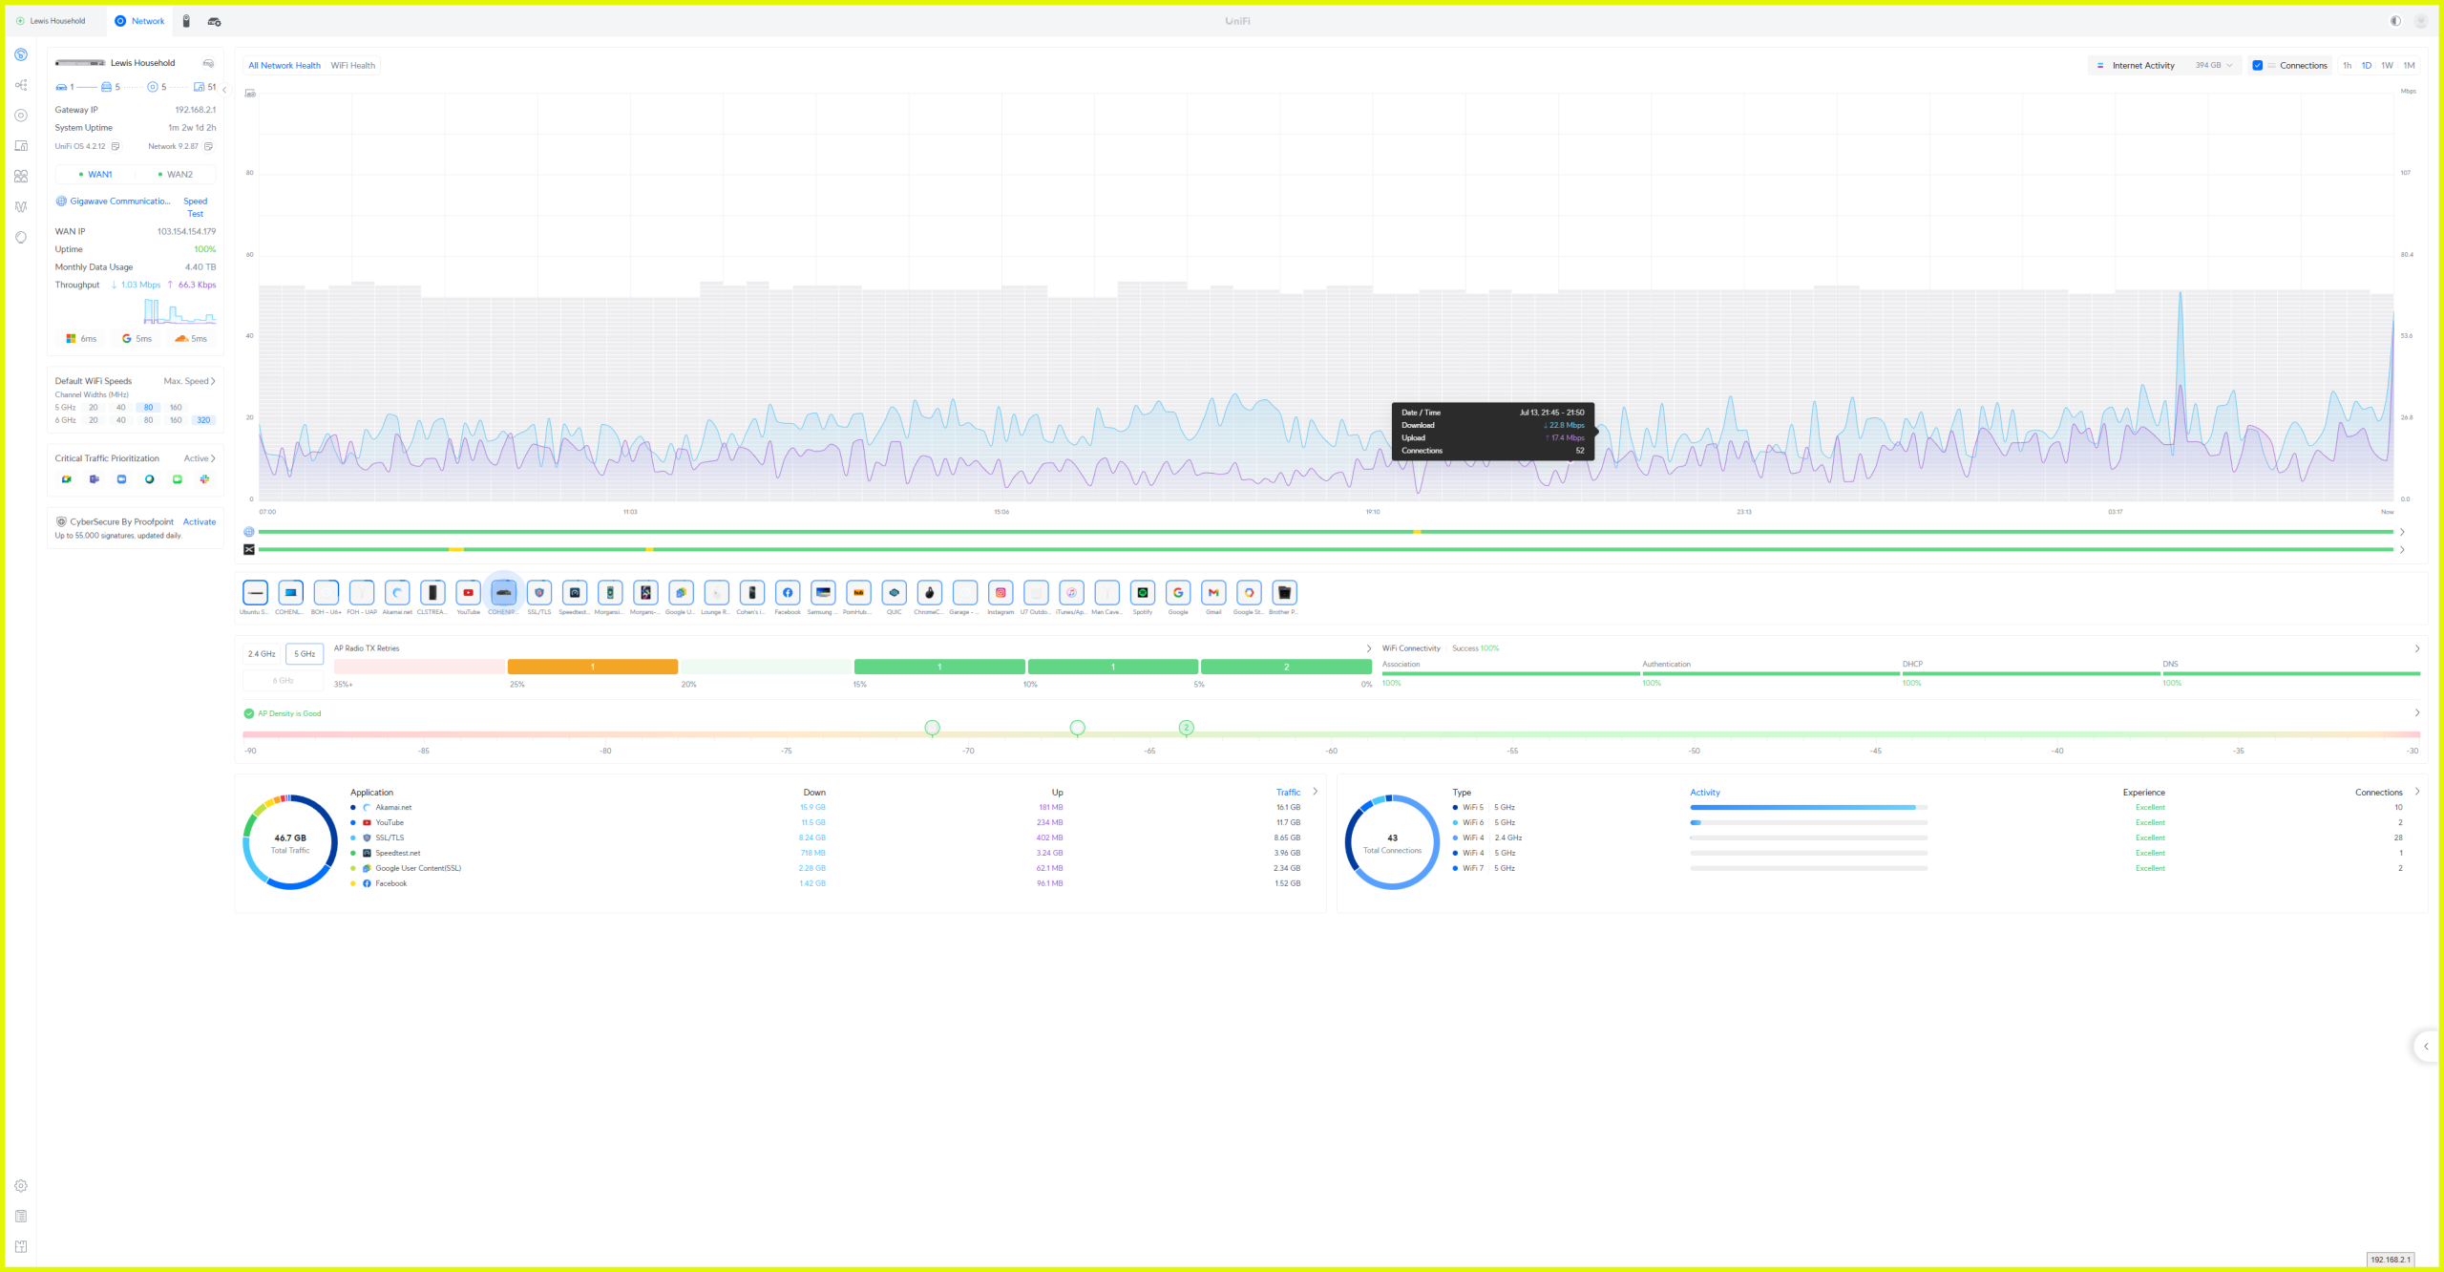Click the 43 Total Connections donut chart
Image resolution: width=2444 pixels, height=1272 pixels.
pos(1392,842)
